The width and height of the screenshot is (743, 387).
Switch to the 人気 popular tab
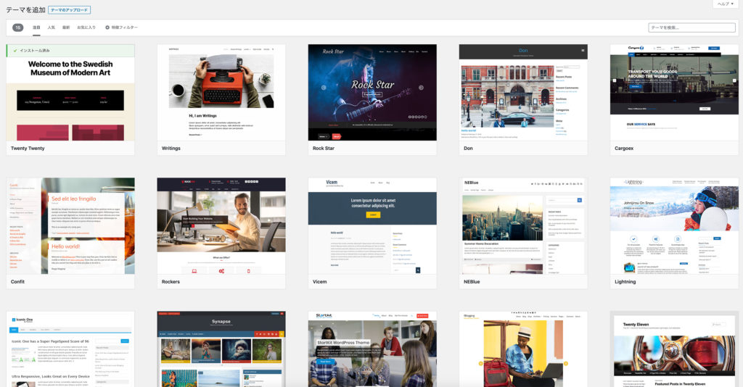coord(52,28)
